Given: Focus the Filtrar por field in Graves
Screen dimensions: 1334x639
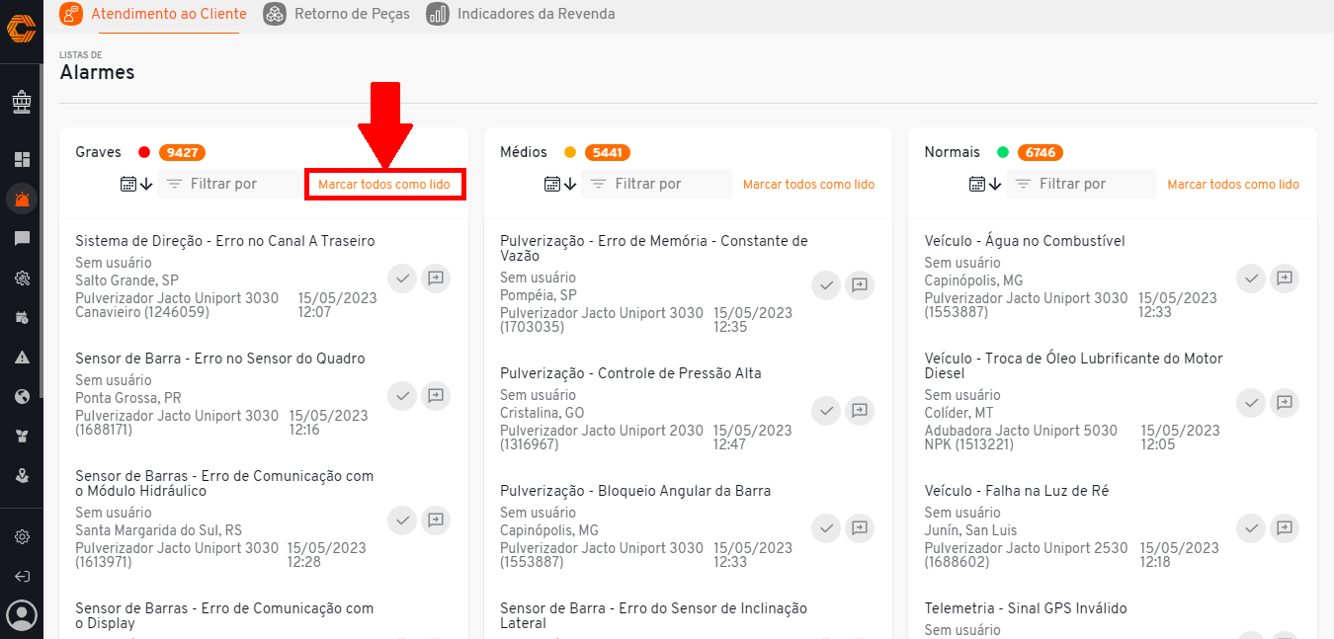Looking at the screenshot, I should [232, 184].
